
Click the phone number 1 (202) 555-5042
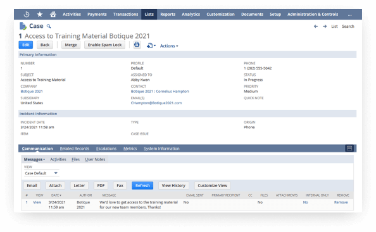click(x=258, y=68)
